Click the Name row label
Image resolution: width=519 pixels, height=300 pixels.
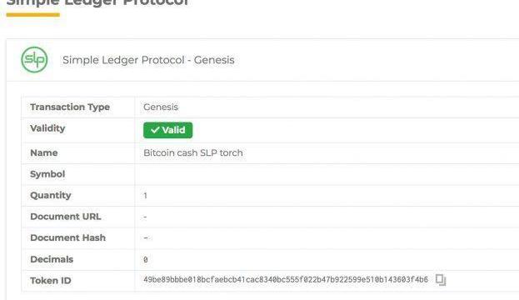(43, 152)
